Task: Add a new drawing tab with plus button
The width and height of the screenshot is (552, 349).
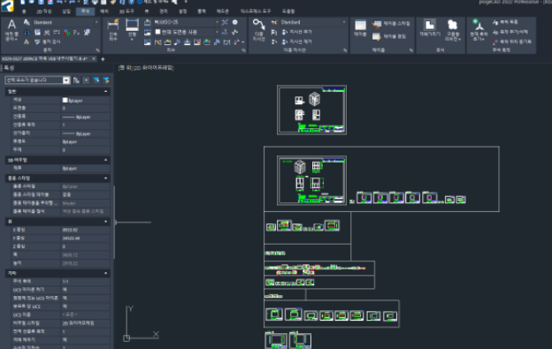Action: pyautogui.click(x=103, y=59)
